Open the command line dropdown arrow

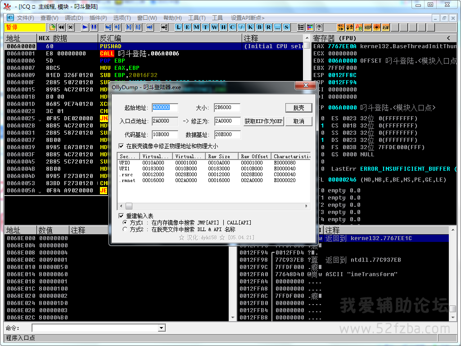point(161,328)
